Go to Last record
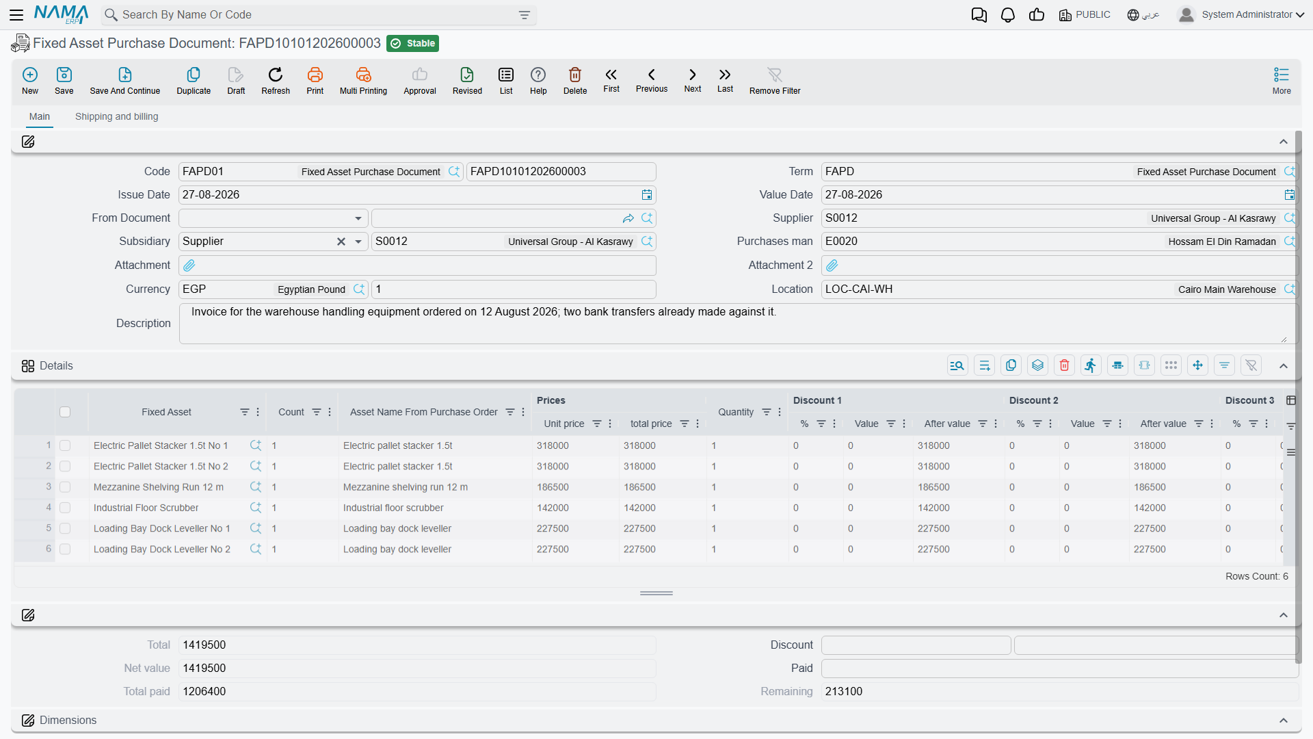This screenshot has height=739, width=1313. click(x=725, y=80)
